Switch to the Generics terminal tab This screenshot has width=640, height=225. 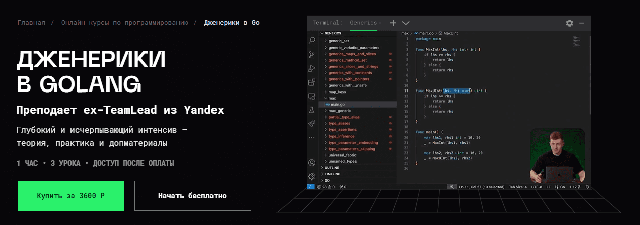click(x=364, y=23)
